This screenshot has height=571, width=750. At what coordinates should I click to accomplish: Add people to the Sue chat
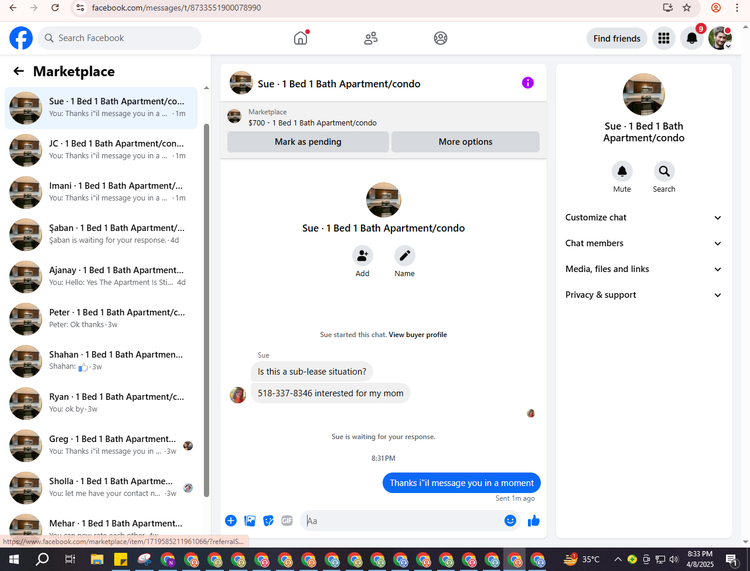[x=363, y=256]
